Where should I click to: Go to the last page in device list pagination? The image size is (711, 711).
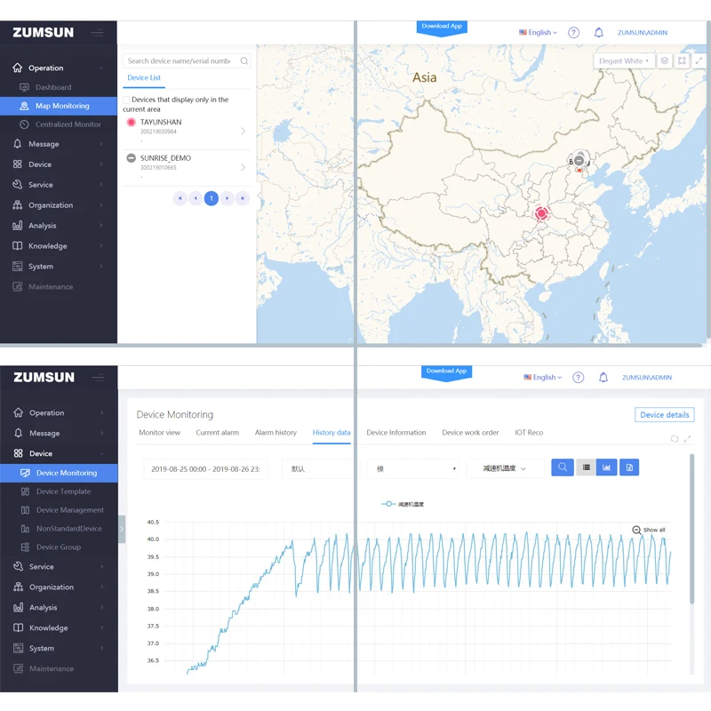pyautogui.click(x=244, y=198)
